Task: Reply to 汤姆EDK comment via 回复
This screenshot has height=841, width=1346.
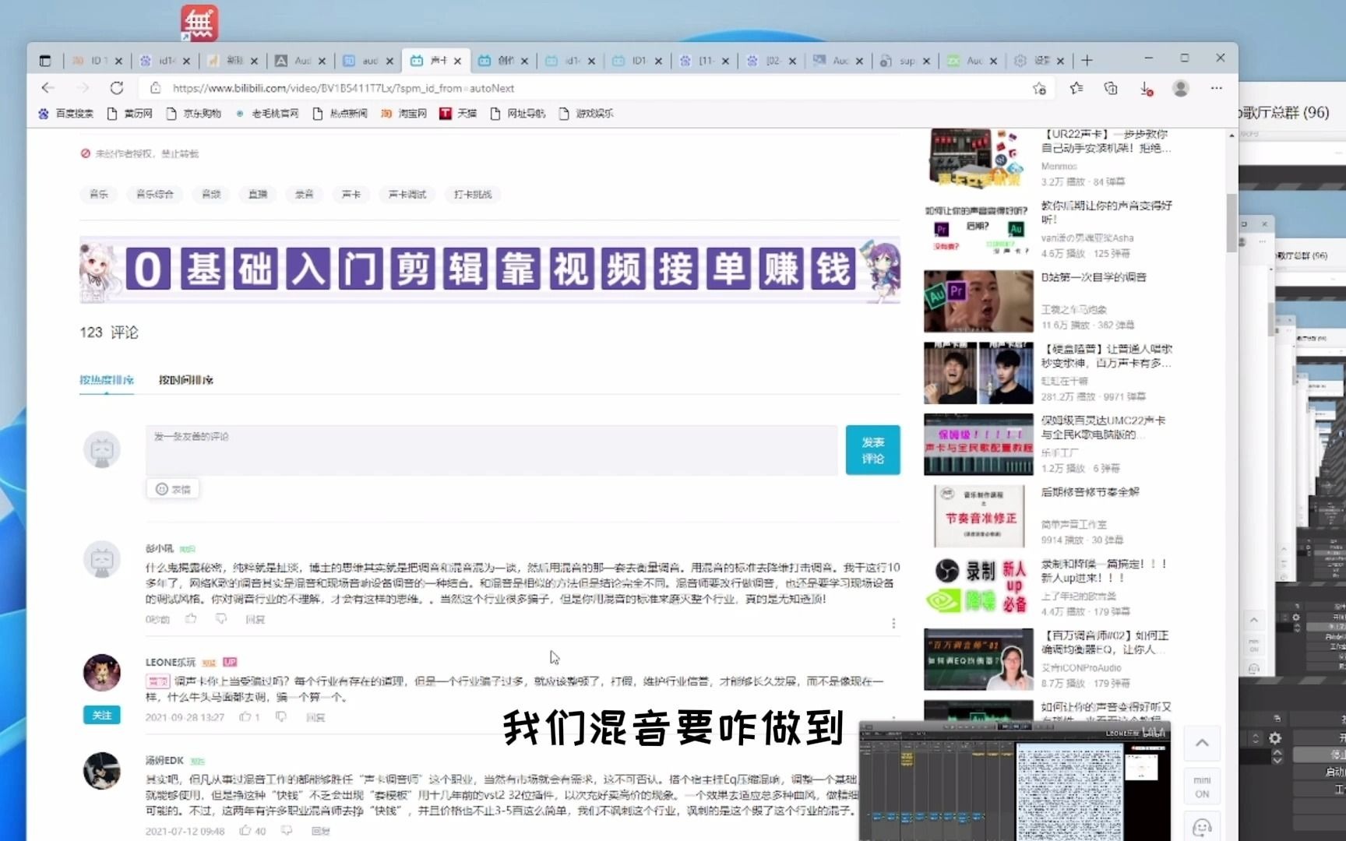Action: 320,831
